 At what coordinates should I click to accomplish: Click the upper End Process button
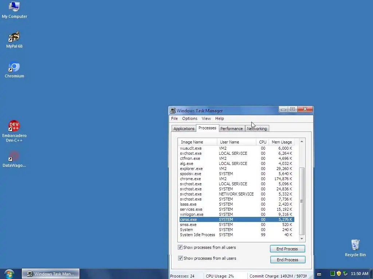pos(287,249)
